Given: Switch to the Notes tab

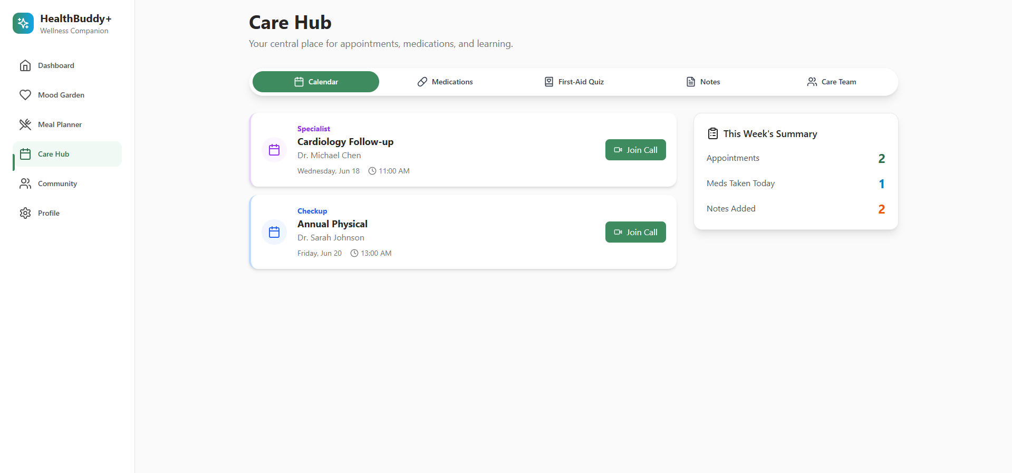Looking at the screenshot, I should click(702, 82).
